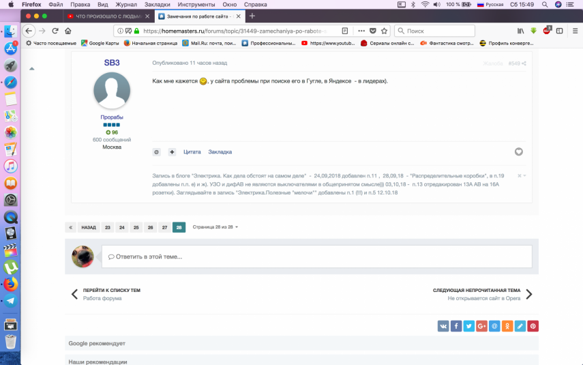Toggle the sidebar view icon
The height and width of the screenshot is (365, 583).
click(x=559, y=31)
